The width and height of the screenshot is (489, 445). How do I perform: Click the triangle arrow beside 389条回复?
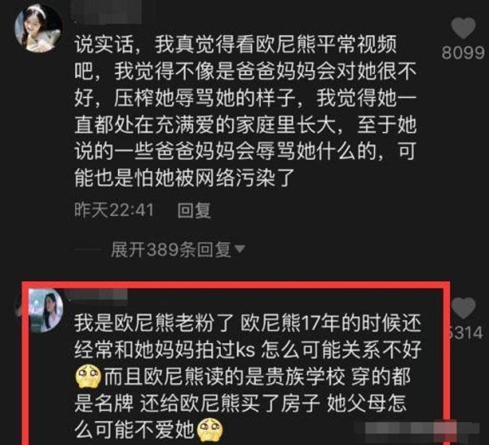(x=240, y=249)
